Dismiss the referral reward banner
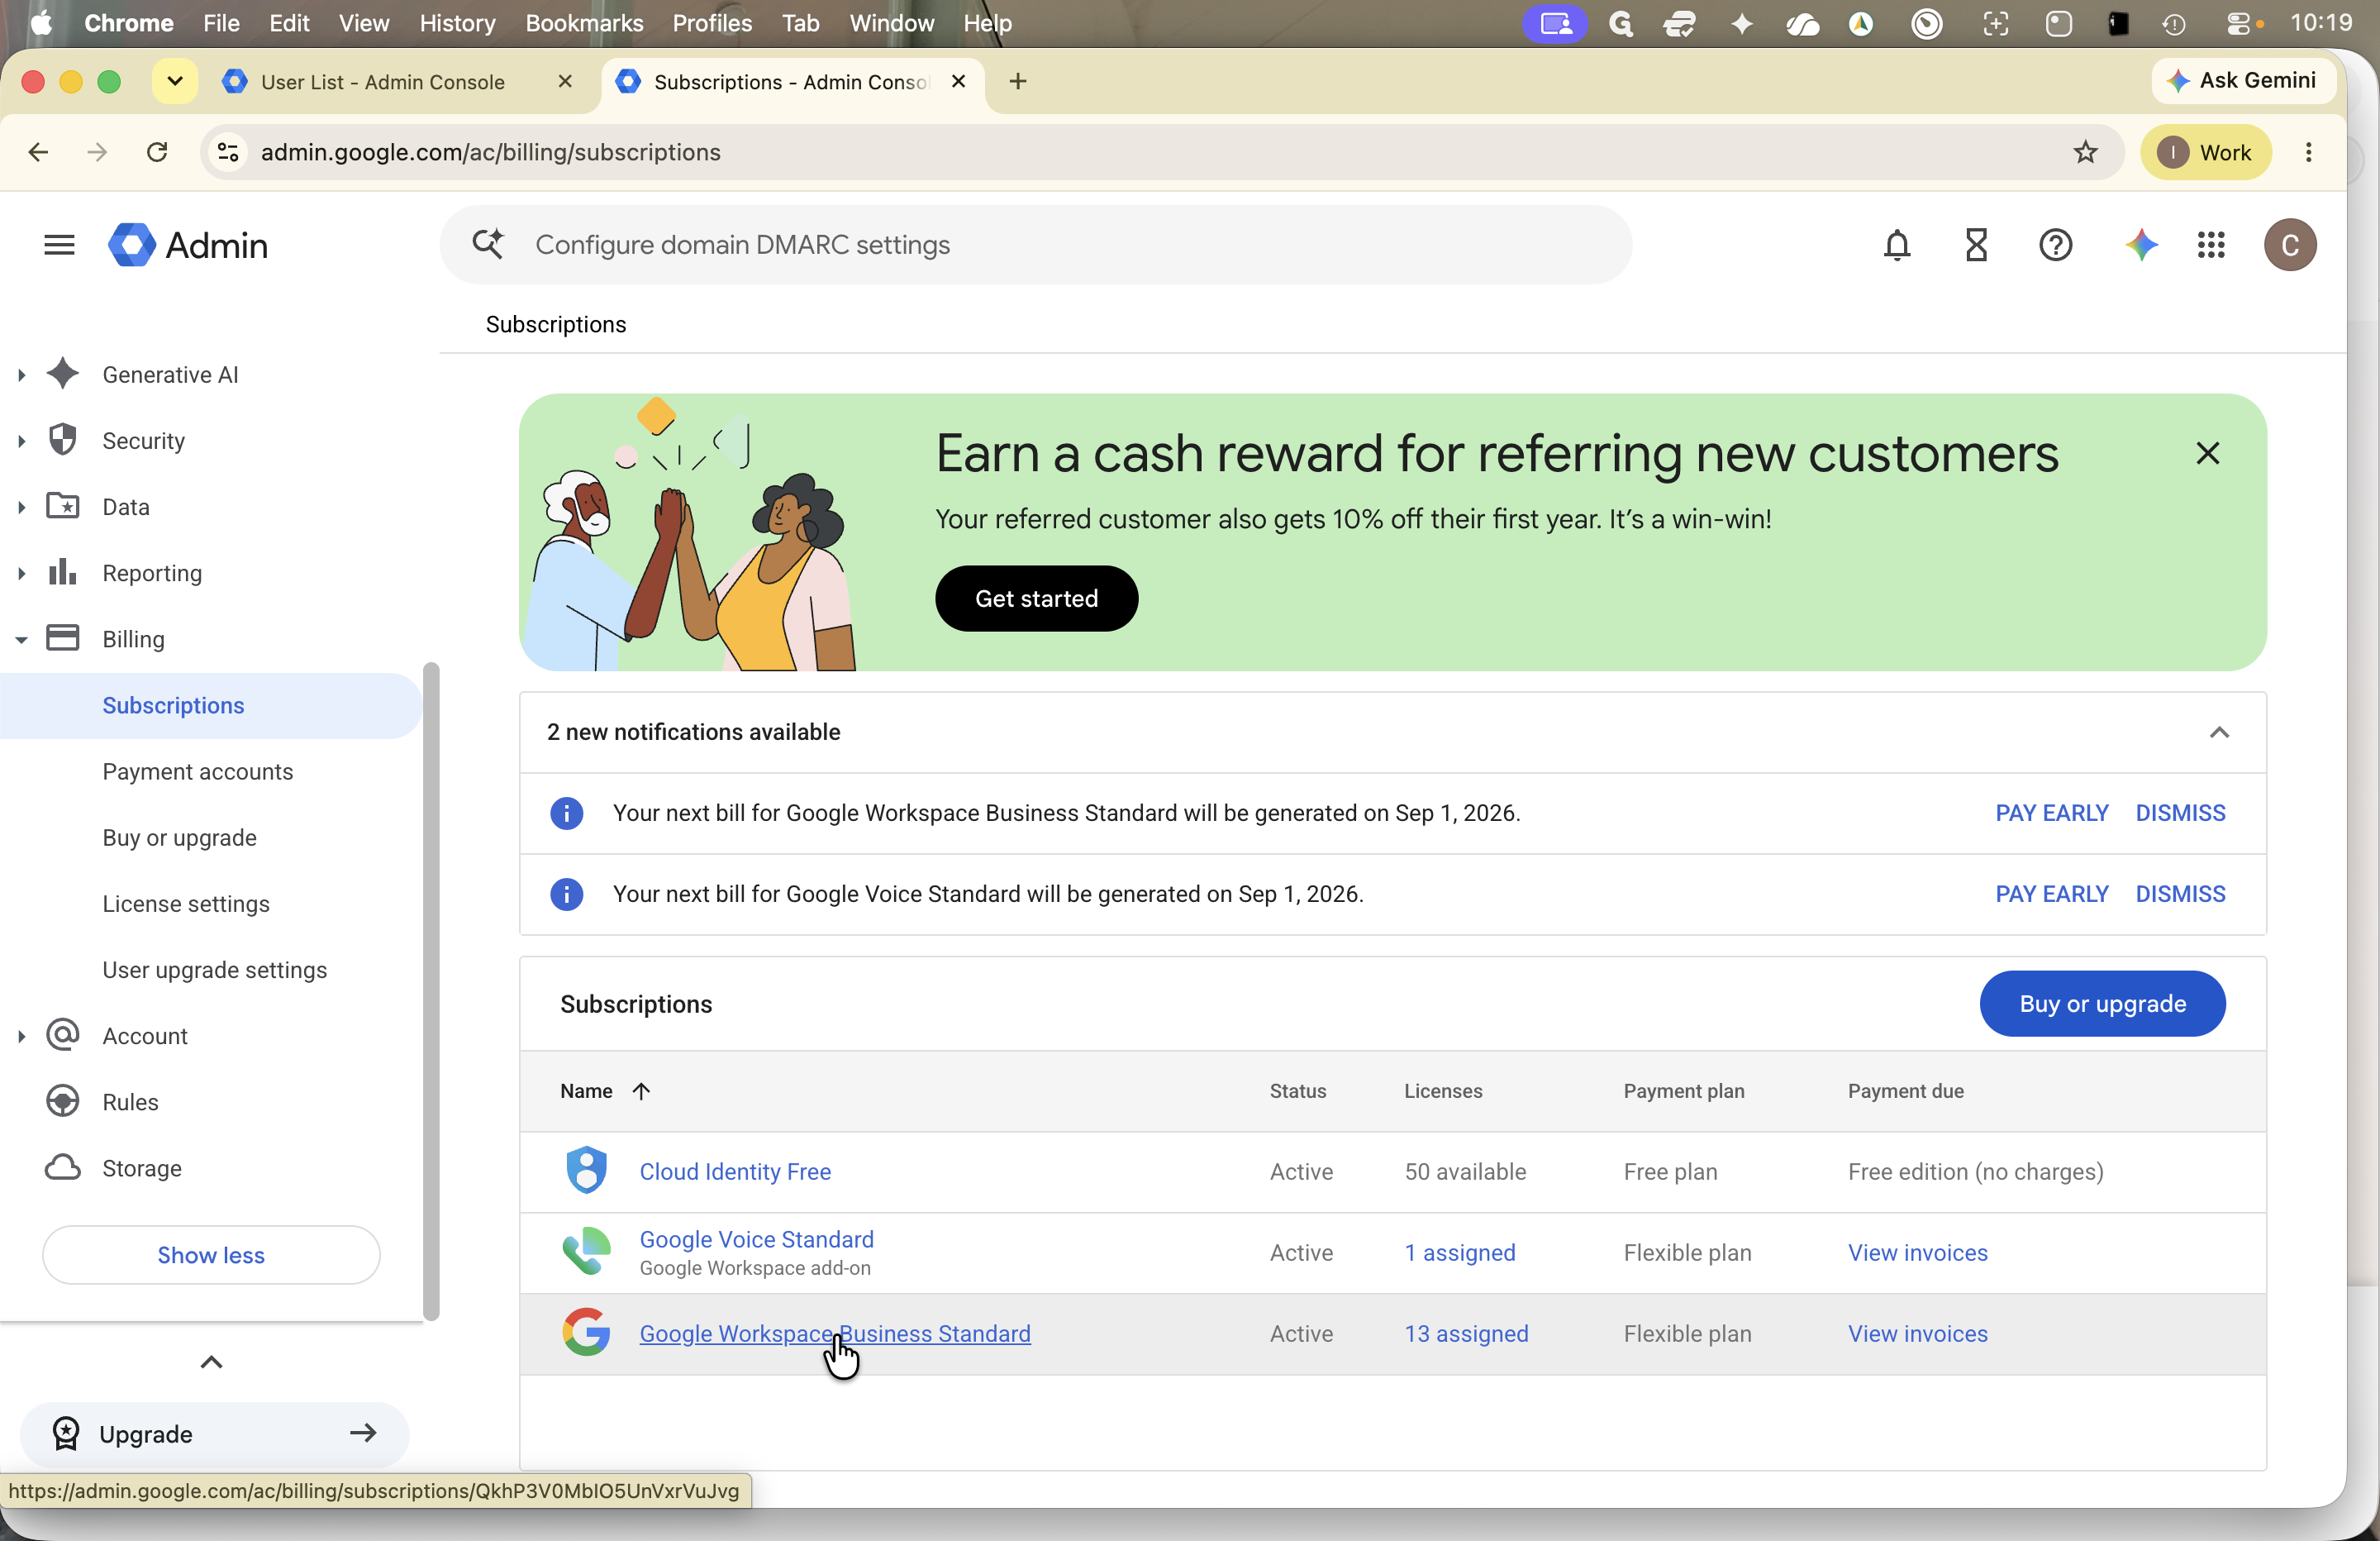 (2208, 453)
